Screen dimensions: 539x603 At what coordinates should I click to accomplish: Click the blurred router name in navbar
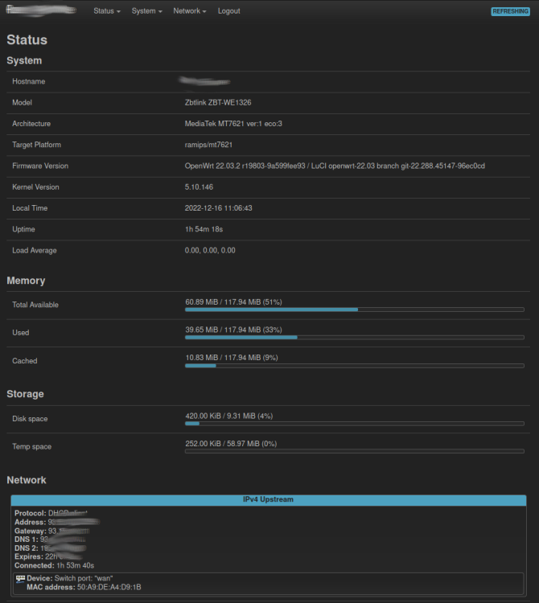42,11
